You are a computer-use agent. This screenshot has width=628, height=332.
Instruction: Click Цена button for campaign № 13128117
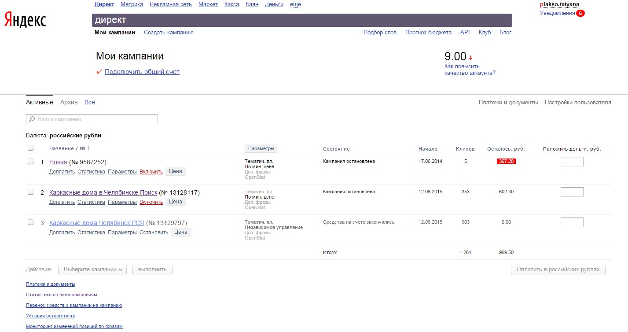pyautogui.click(x=176, y=202)
